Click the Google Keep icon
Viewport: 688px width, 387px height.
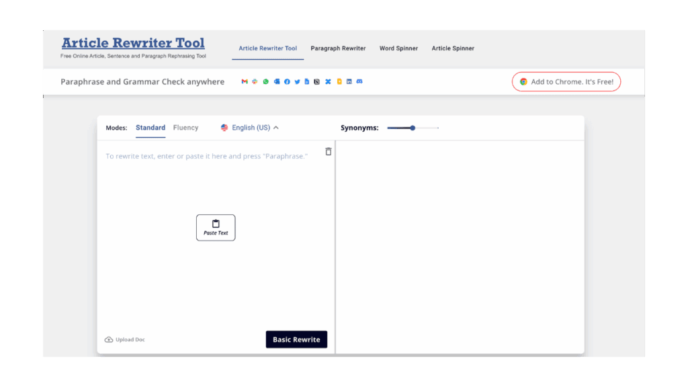coord(339,81)
